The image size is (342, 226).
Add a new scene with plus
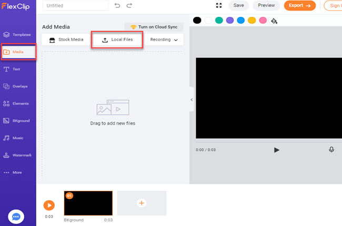pos(142,203)
